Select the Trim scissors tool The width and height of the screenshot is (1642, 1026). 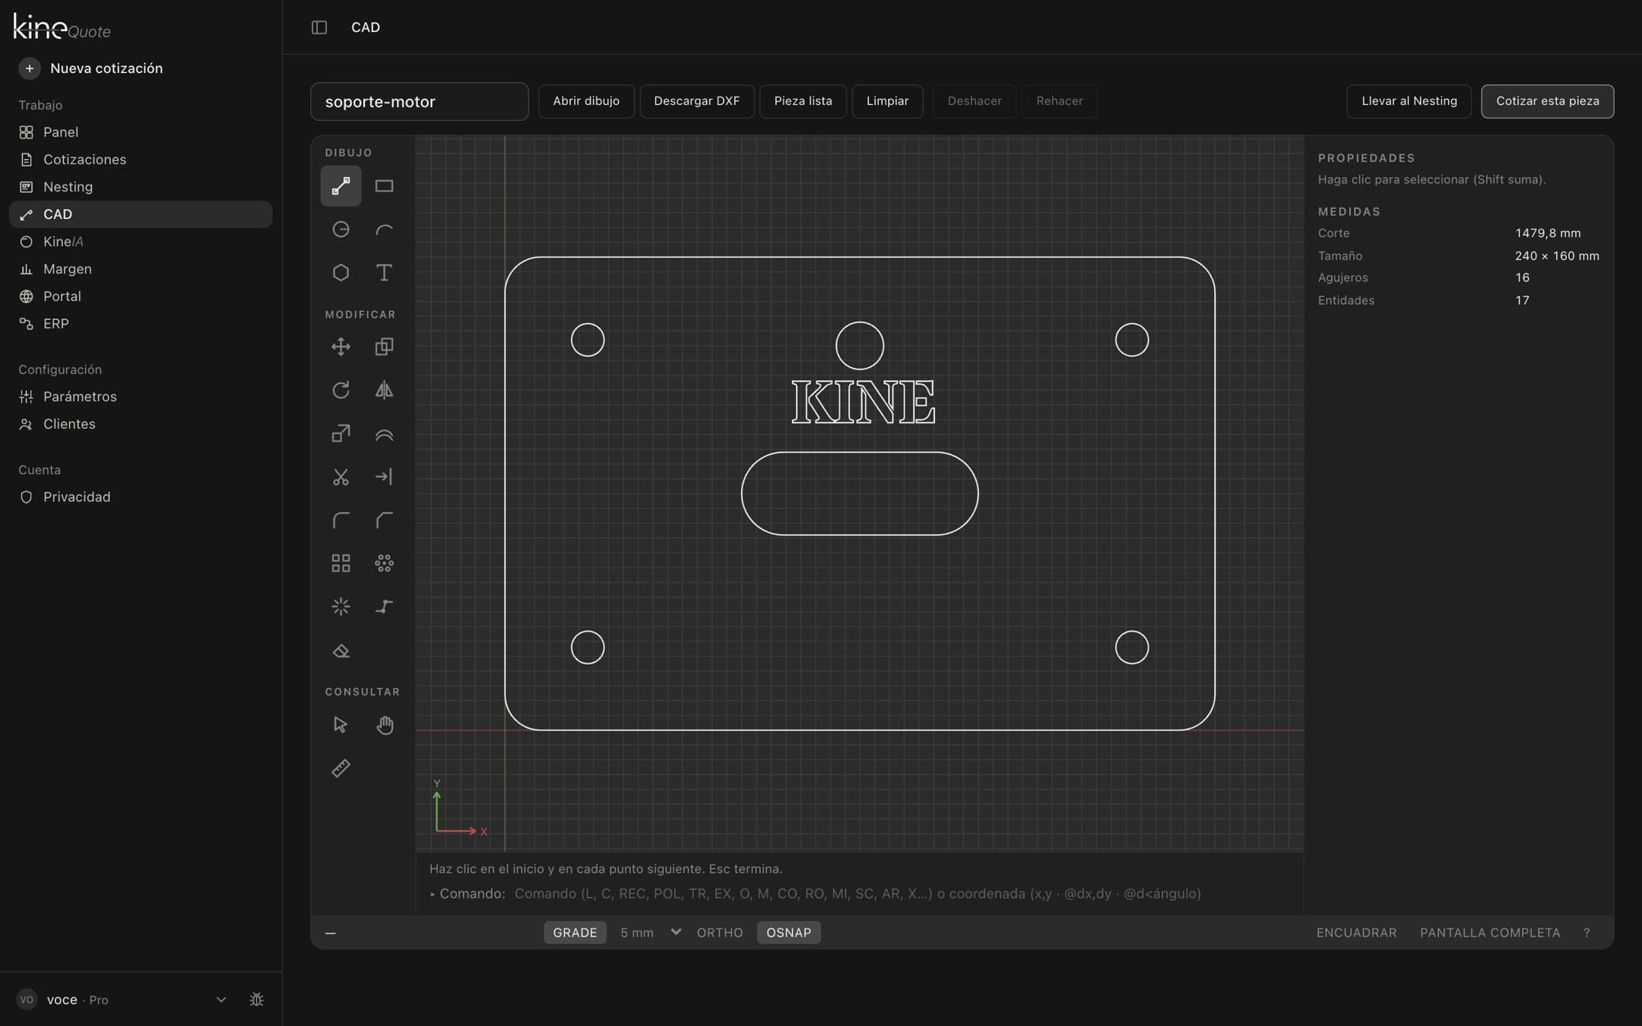tap(341, 477)
